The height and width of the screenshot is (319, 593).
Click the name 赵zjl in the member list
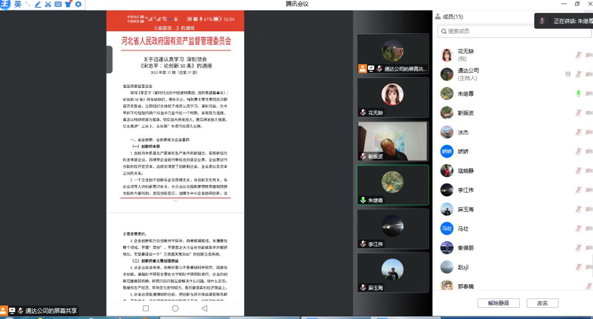point(463,267)
